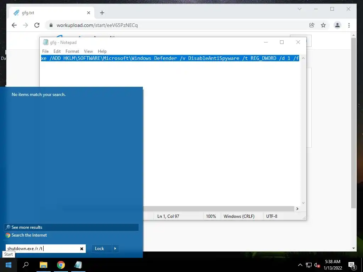Click the Chrome forward arrow
Screen dimensions: 363x272
click(x=26, y=25)
